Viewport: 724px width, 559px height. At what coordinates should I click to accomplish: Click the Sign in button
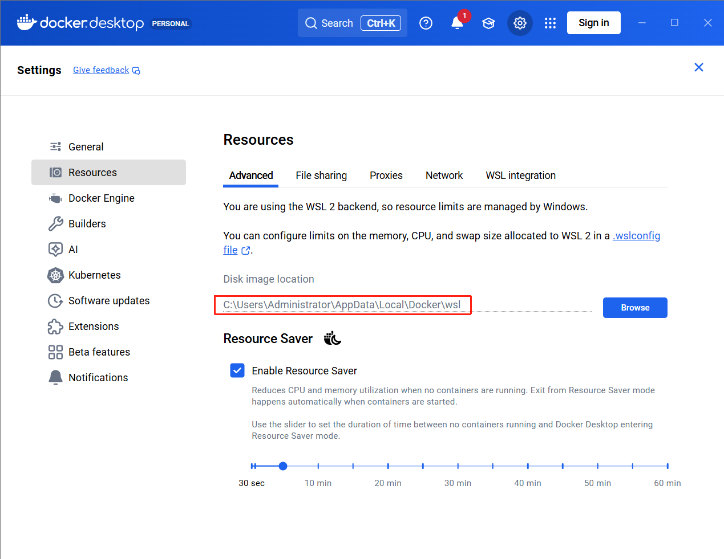(x=593, y=23)
